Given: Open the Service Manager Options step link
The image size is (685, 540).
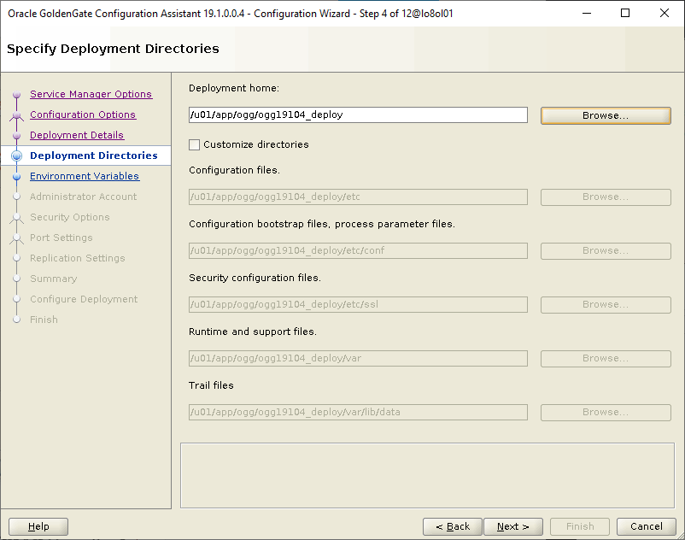Looking at the screenshot, I should (x=91, y=94).
